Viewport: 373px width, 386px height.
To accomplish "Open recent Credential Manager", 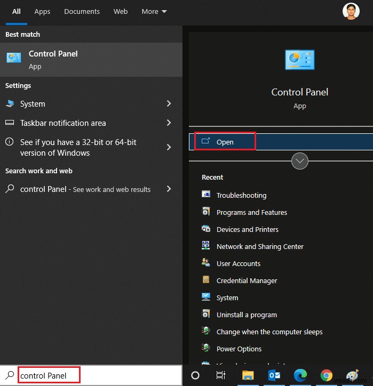I will coord(247,280).
